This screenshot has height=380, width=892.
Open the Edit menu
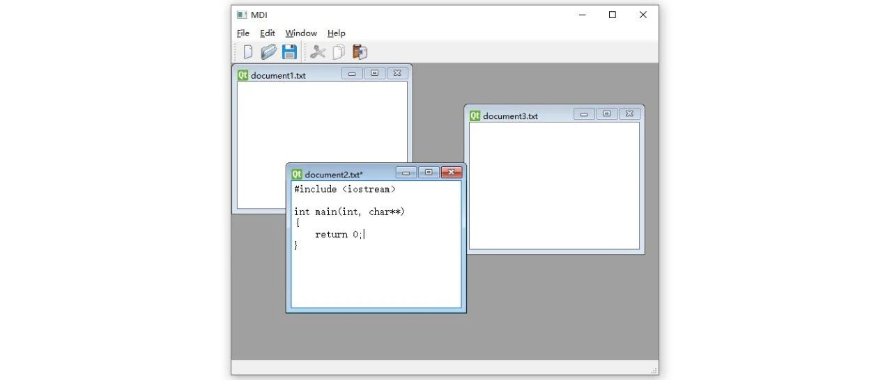268,33
